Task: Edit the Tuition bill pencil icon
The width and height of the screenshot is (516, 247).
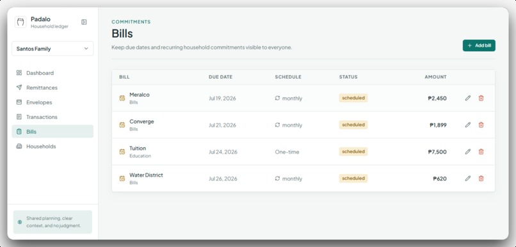Action: (467, 152)
